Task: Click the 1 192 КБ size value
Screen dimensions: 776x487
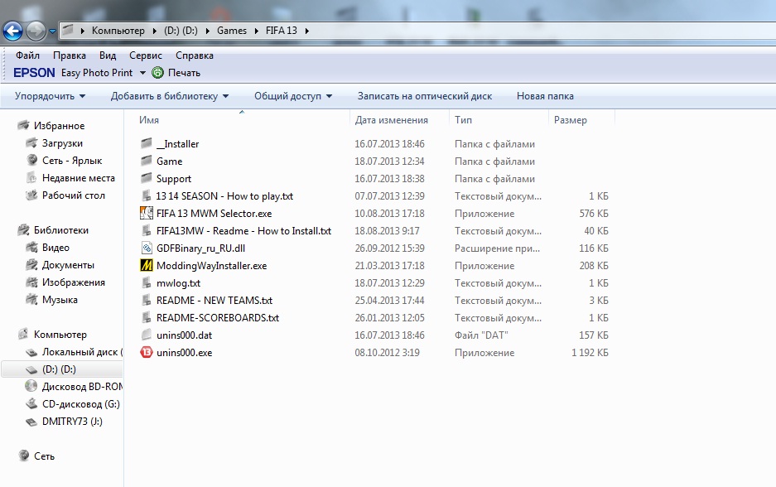Action: pos(590,353)
